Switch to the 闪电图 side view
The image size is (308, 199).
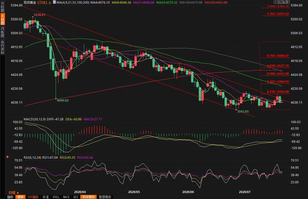3,32
